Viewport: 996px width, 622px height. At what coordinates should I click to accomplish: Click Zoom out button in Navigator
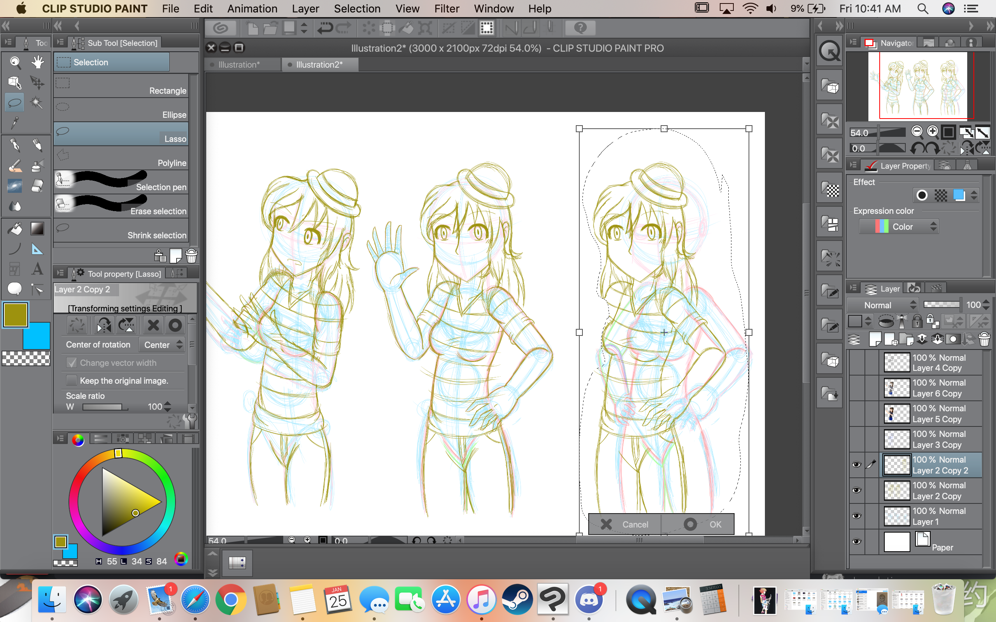pyautogui.click(x=917, y=131)
